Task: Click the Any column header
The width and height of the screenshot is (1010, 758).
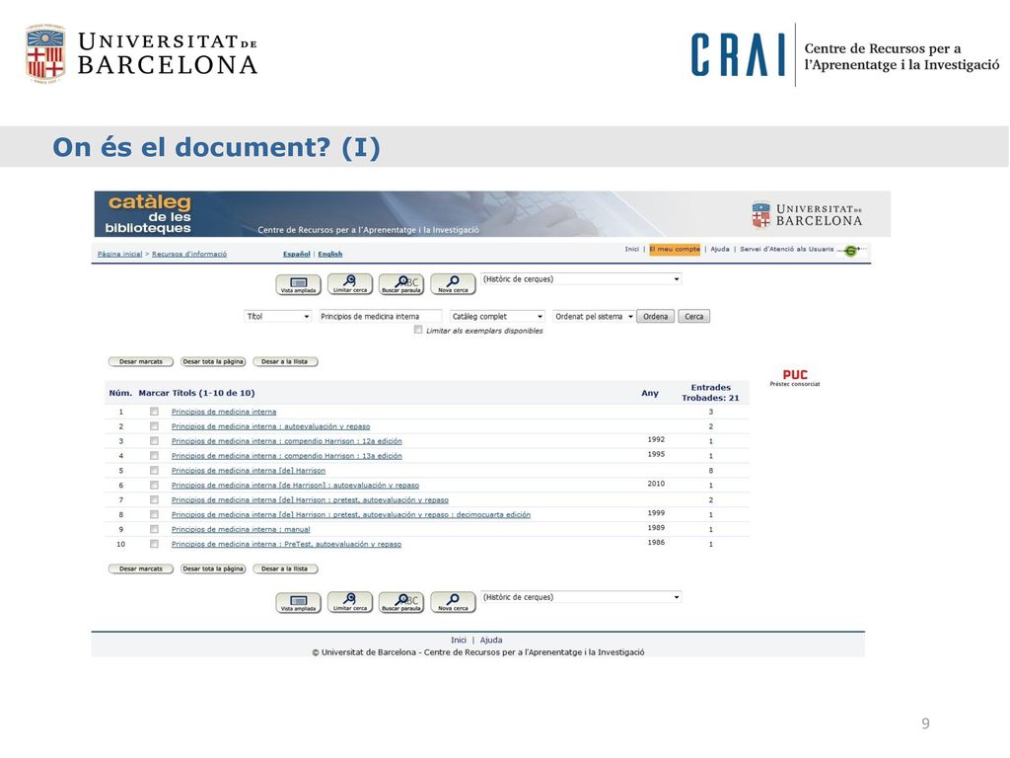Action: (x=650, y=393)
